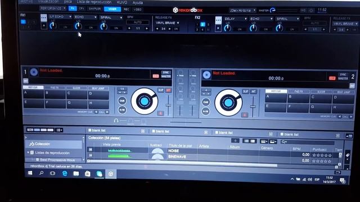
Task: Click the FX1 BPM AUTO button
Action: [138, 22]
